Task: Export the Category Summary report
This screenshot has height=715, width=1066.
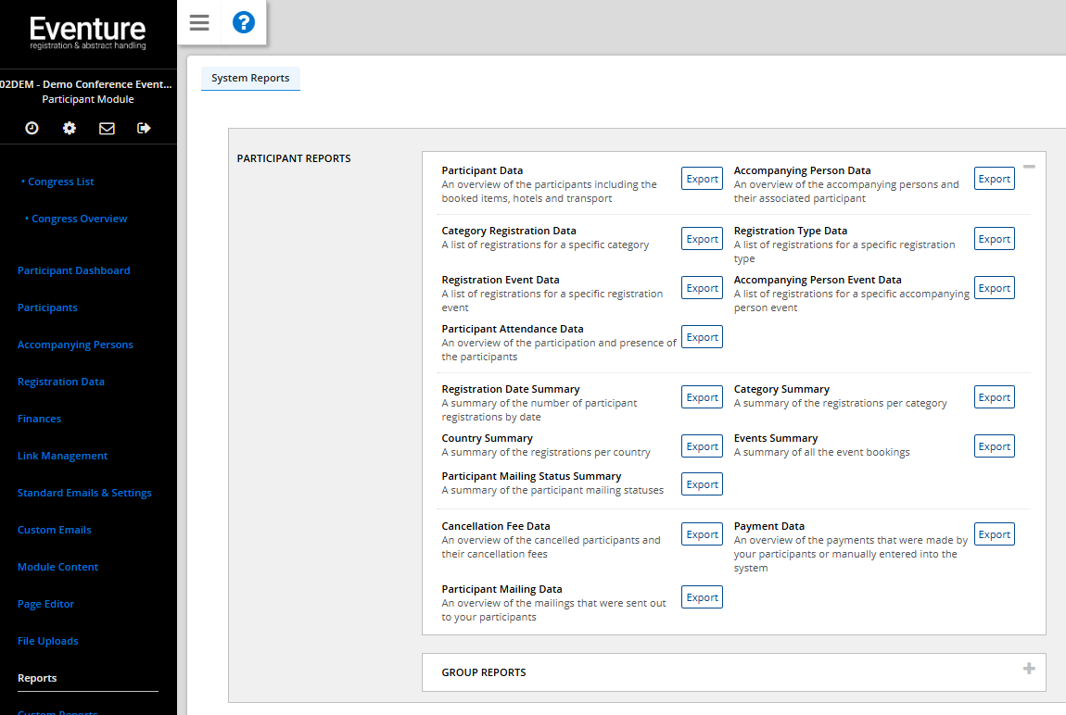Action: (x=995, y=397)
